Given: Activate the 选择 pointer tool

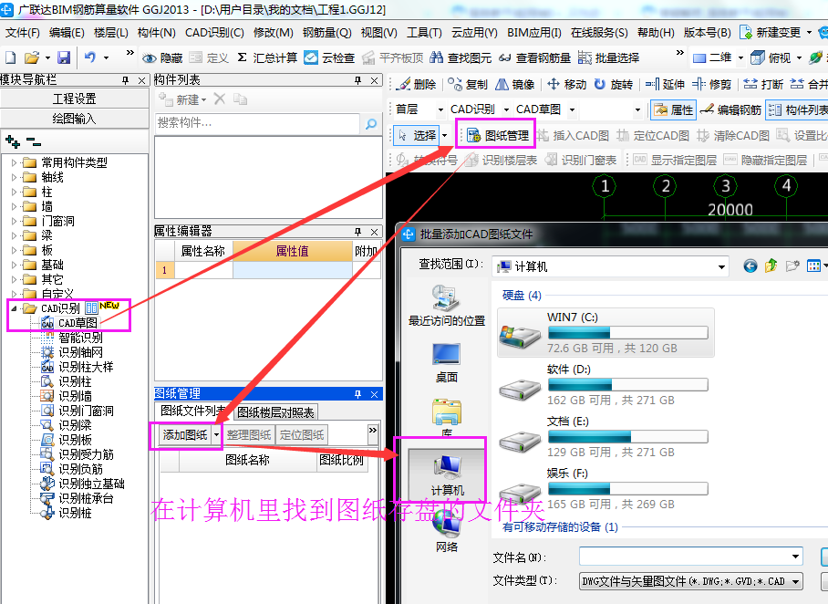Looking at the screenshot, I should coord(418,136).
